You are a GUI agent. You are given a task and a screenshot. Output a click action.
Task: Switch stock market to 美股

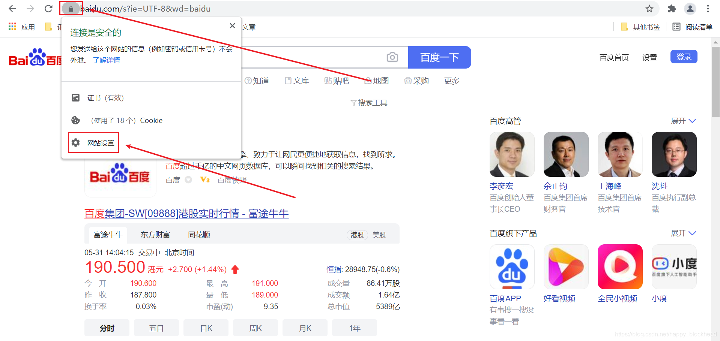point(379,235)
